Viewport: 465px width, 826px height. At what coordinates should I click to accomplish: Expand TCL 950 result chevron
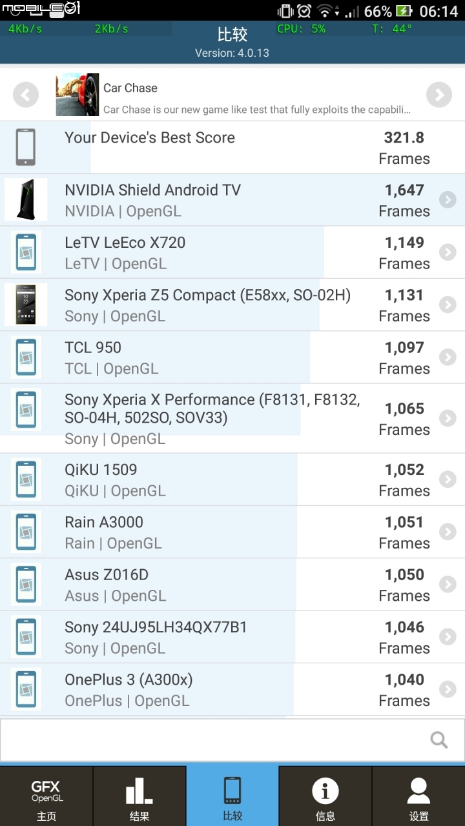click(x=448, y=358)
